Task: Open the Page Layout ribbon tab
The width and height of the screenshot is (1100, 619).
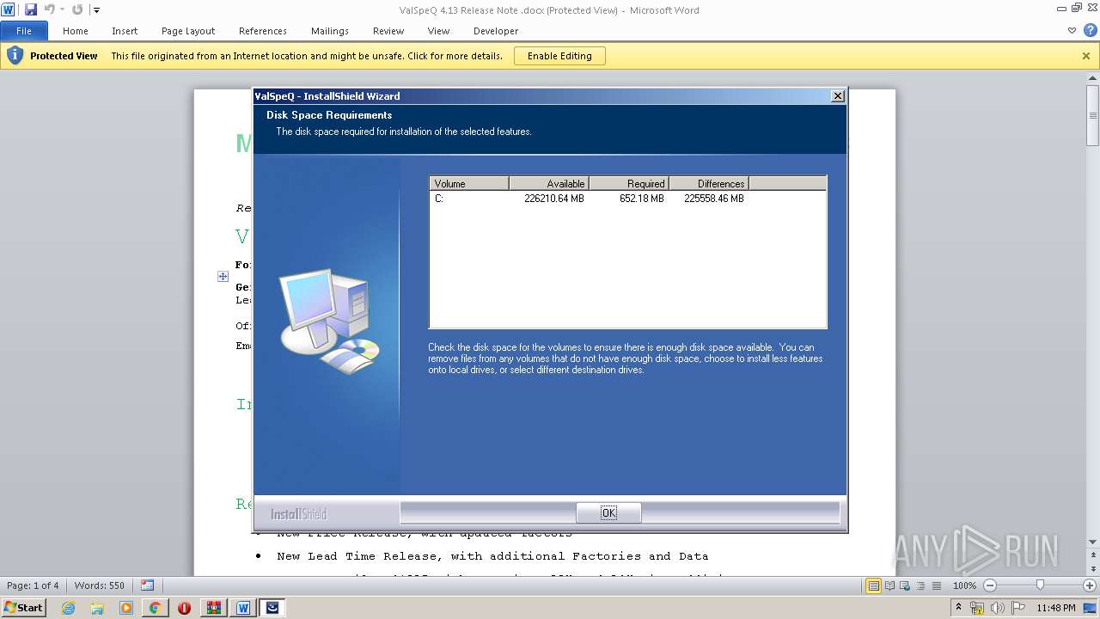Action: 188,31
